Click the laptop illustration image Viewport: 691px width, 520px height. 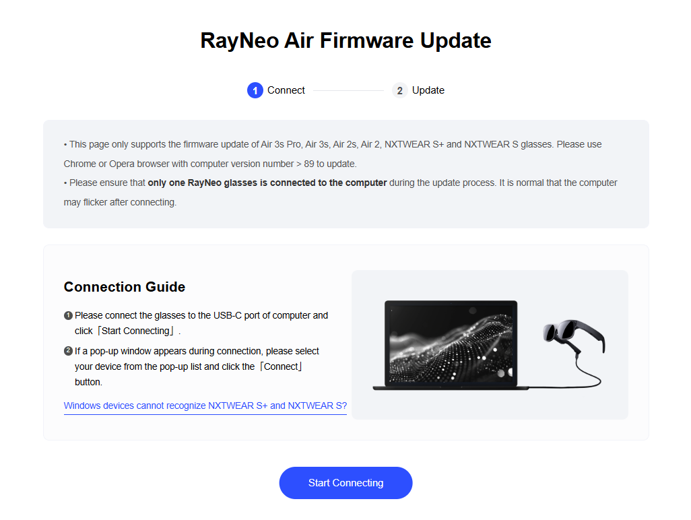[451, 346]
